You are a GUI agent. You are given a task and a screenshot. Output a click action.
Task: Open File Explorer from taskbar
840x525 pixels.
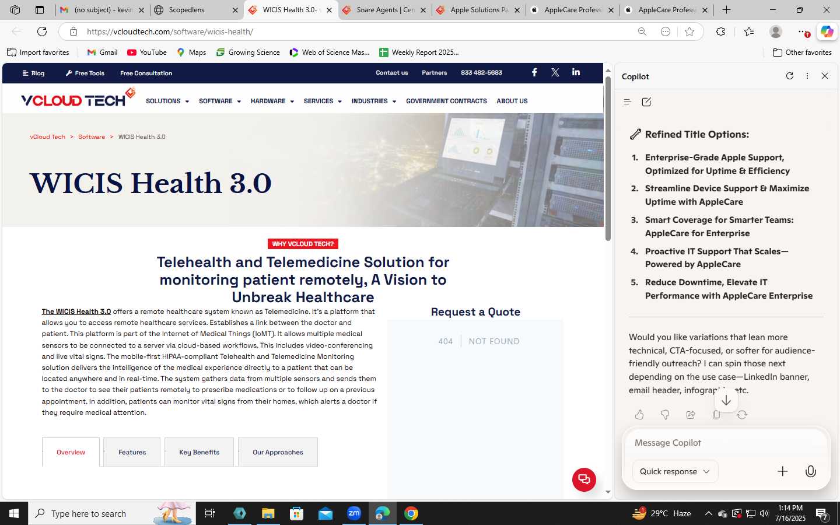coord(268,513)
